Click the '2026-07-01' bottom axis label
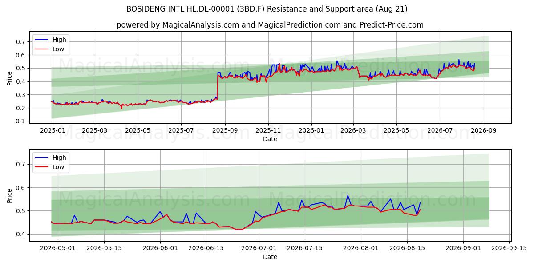534x267 pixels. point(259,249)
